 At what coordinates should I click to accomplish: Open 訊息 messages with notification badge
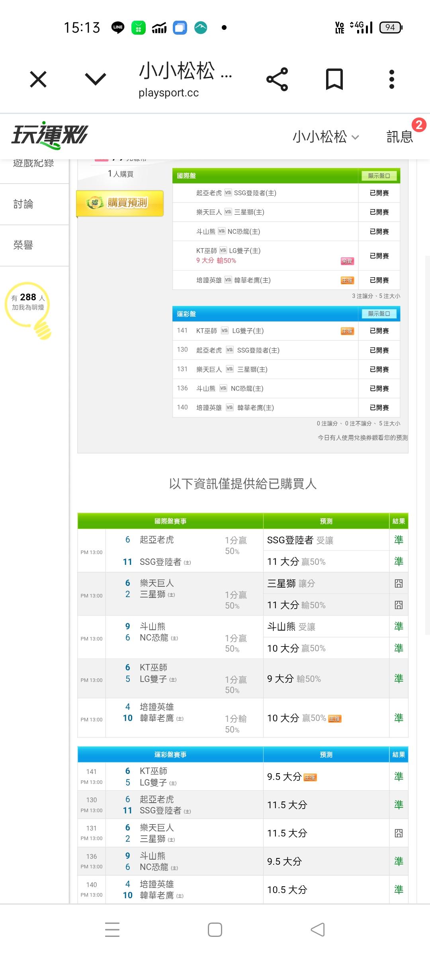click(x=400, y=137)
